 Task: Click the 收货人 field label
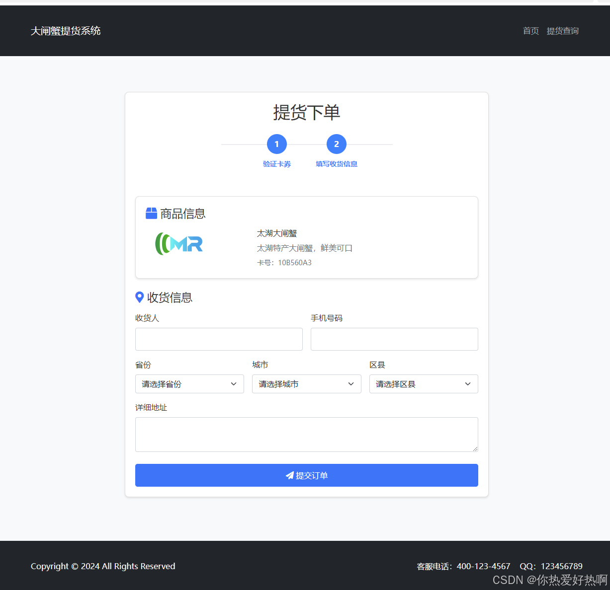[x=147, y=318]
